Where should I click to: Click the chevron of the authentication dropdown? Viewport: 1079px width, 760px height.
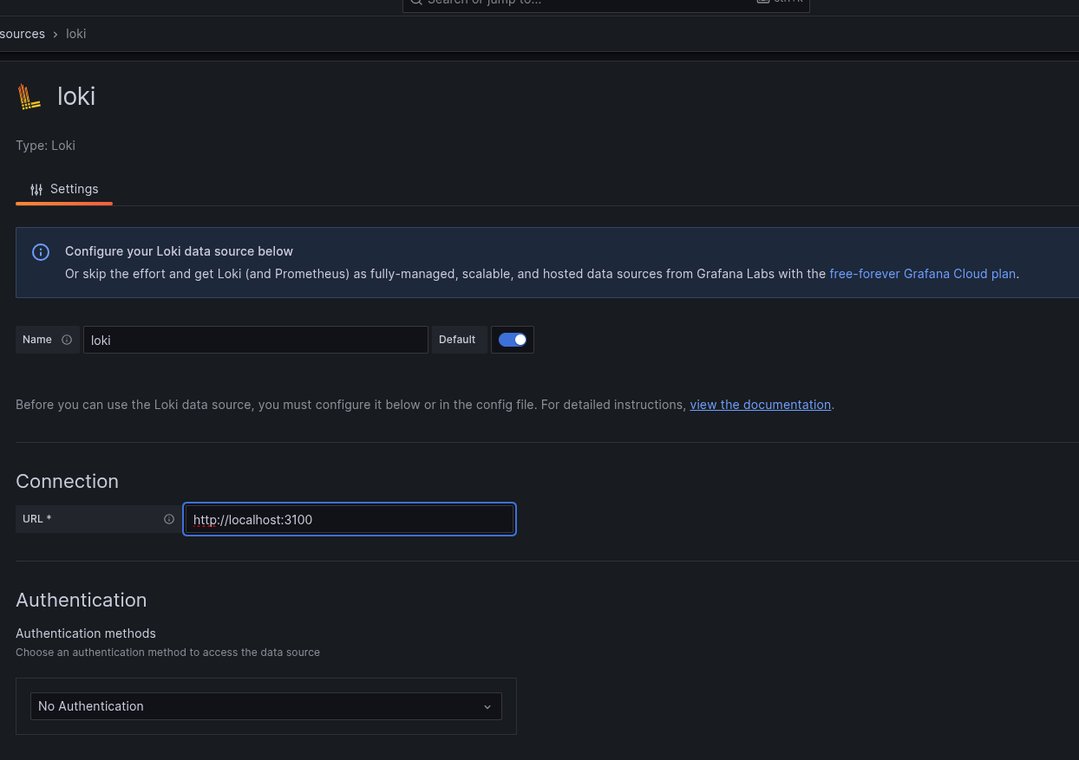(487, 706)
